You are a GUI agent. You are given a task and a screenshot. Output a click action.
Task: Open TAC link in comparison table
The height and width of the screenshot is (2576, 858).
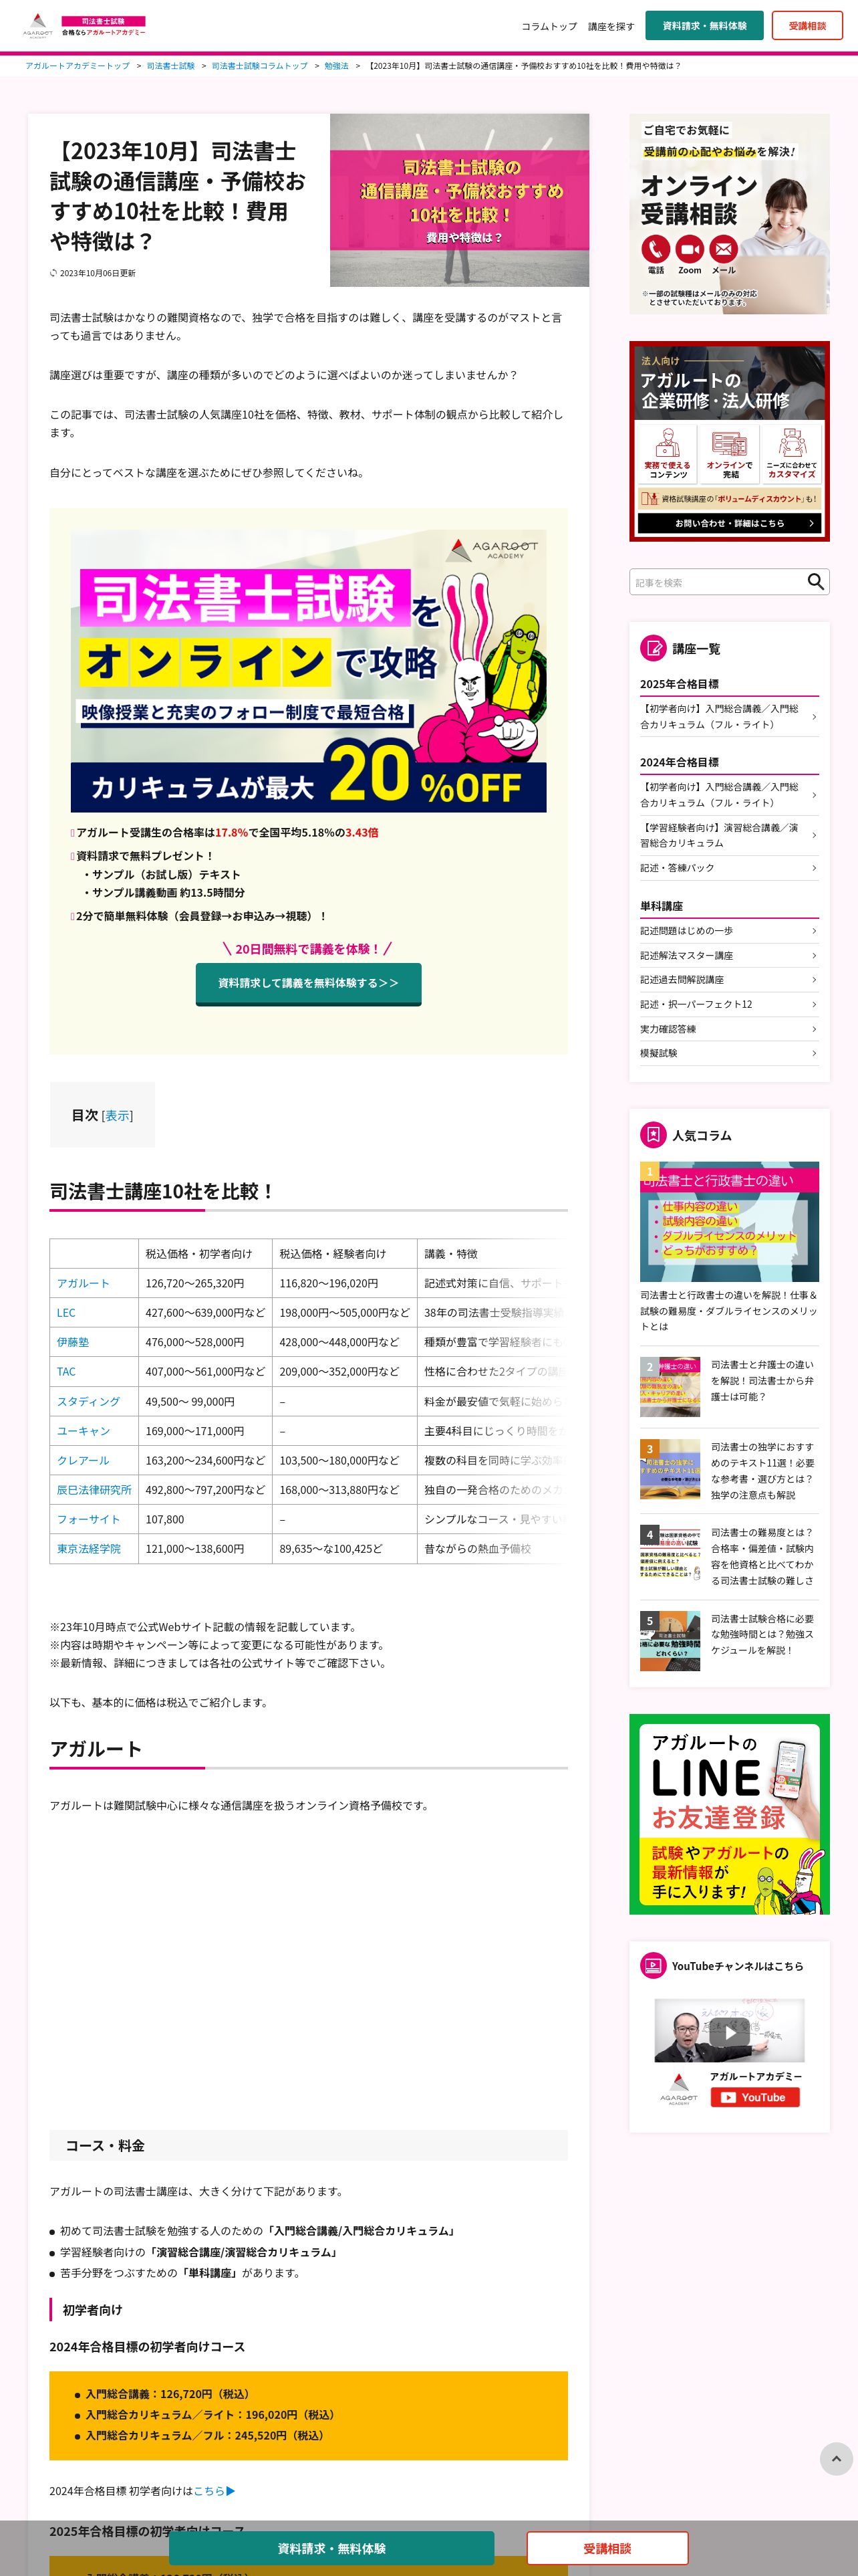pos(66,1372)
